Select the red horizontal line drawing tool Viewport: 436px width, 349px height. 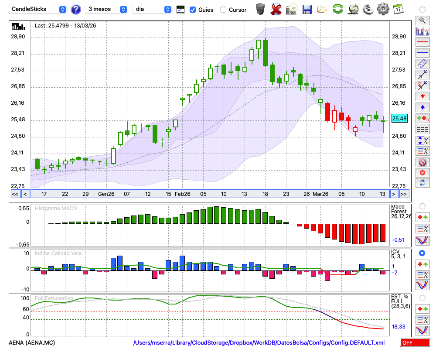(x=422, y=42)
